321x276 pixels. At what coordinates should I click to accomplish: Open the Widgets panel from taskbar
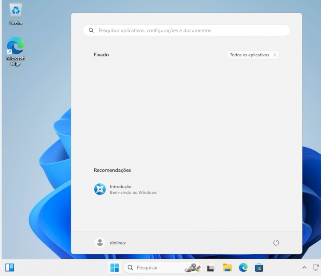click(x=10, y=268)
